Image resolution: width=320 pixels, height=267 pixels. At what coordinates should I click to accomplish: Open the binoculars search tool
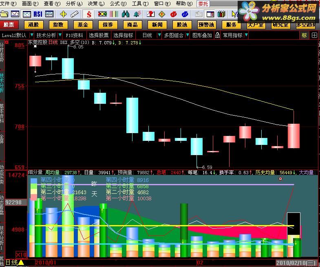tap(126, 14)
